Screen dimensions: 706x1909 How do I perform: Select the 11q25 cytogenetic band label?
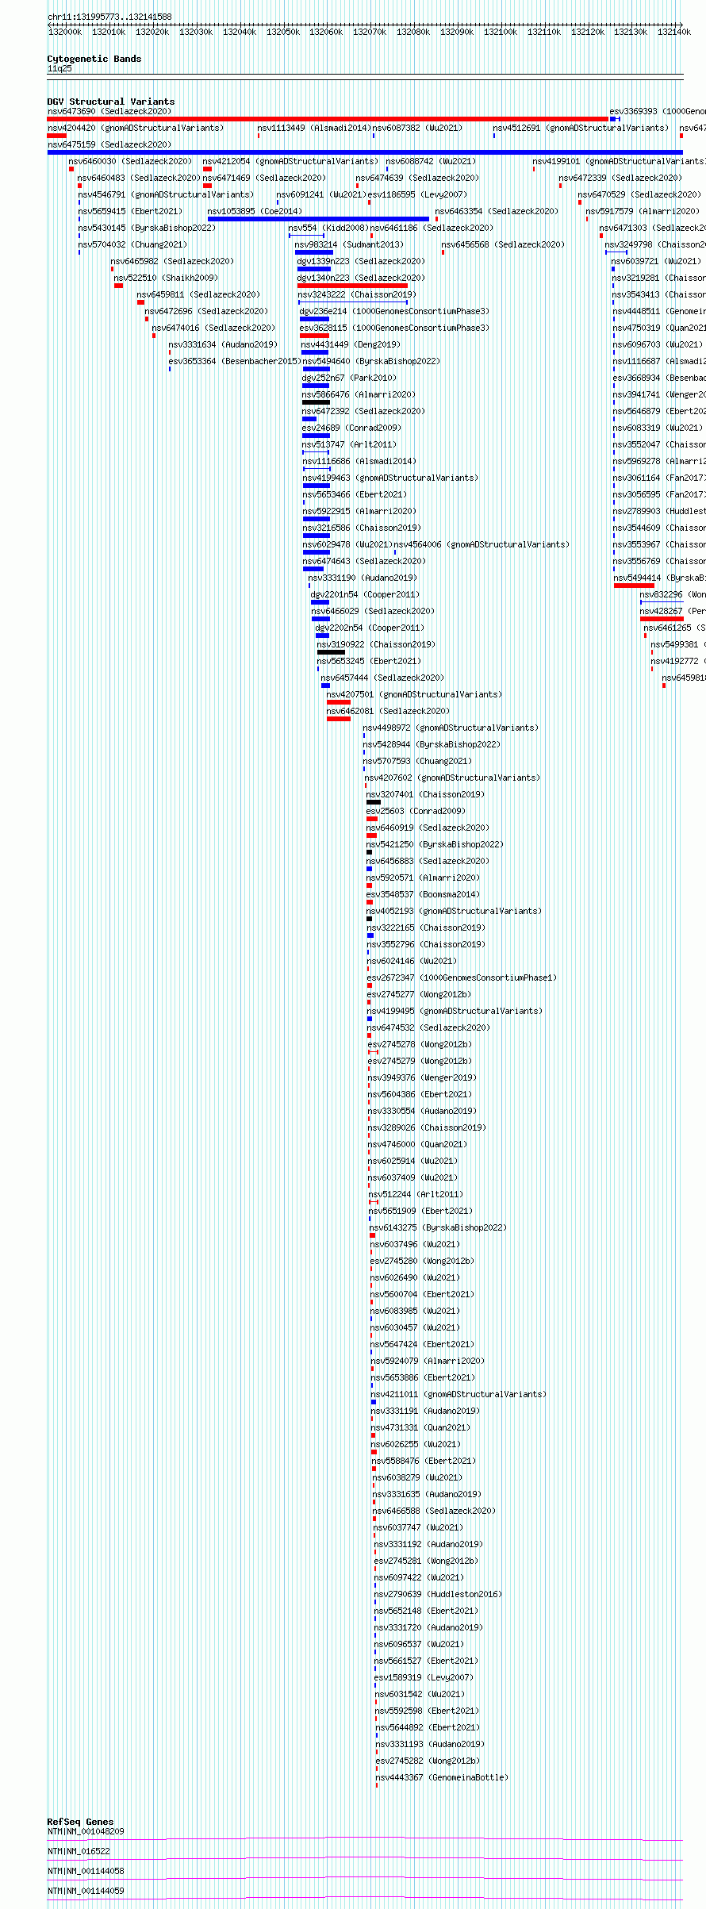point(59,68)
